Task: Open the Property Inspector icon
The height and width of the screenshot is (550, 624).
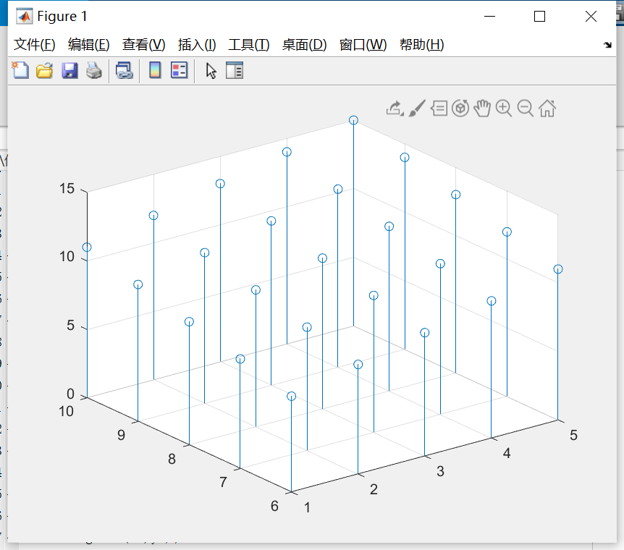Action: coord(235,70)
